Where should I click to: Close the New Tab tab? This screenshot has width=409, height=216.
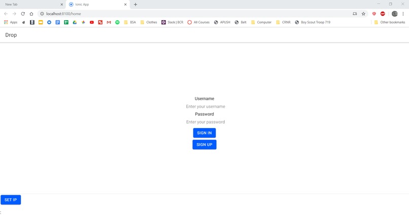click(61, 5)
